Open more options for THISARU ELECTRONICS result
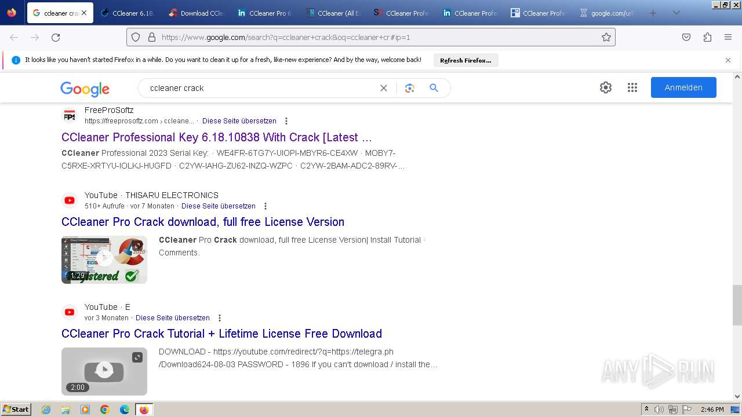This screenshot has width=742, height=417. tap(265, 206)
